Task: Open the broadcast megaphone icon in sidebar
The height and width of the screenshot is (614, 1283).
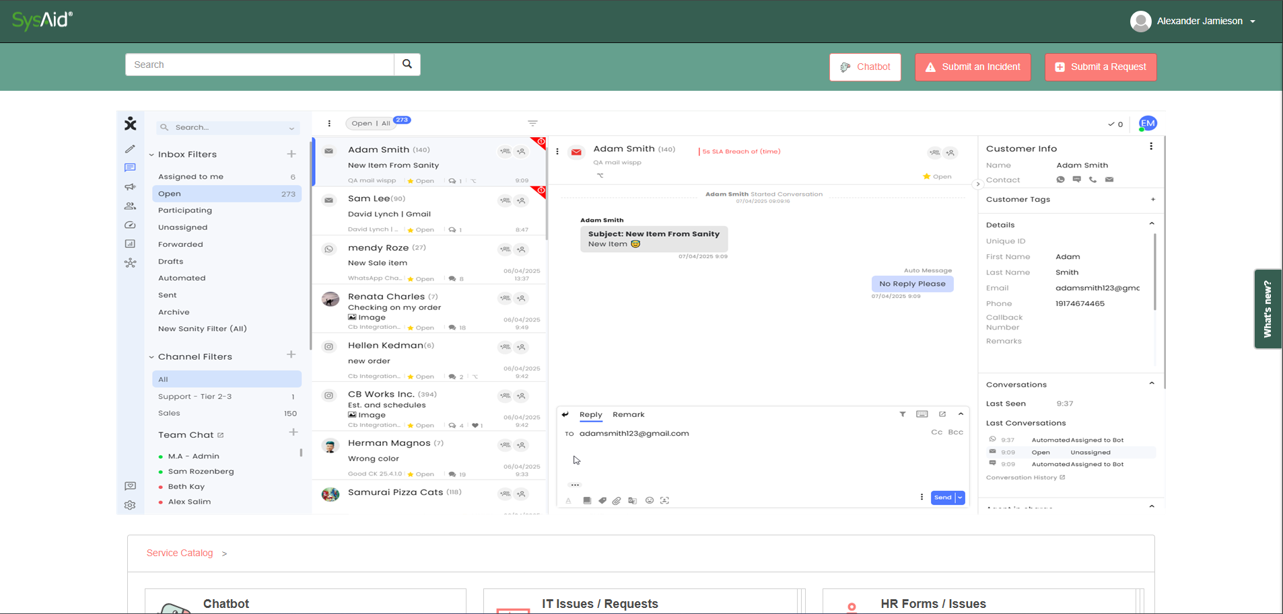Action: 130,187
